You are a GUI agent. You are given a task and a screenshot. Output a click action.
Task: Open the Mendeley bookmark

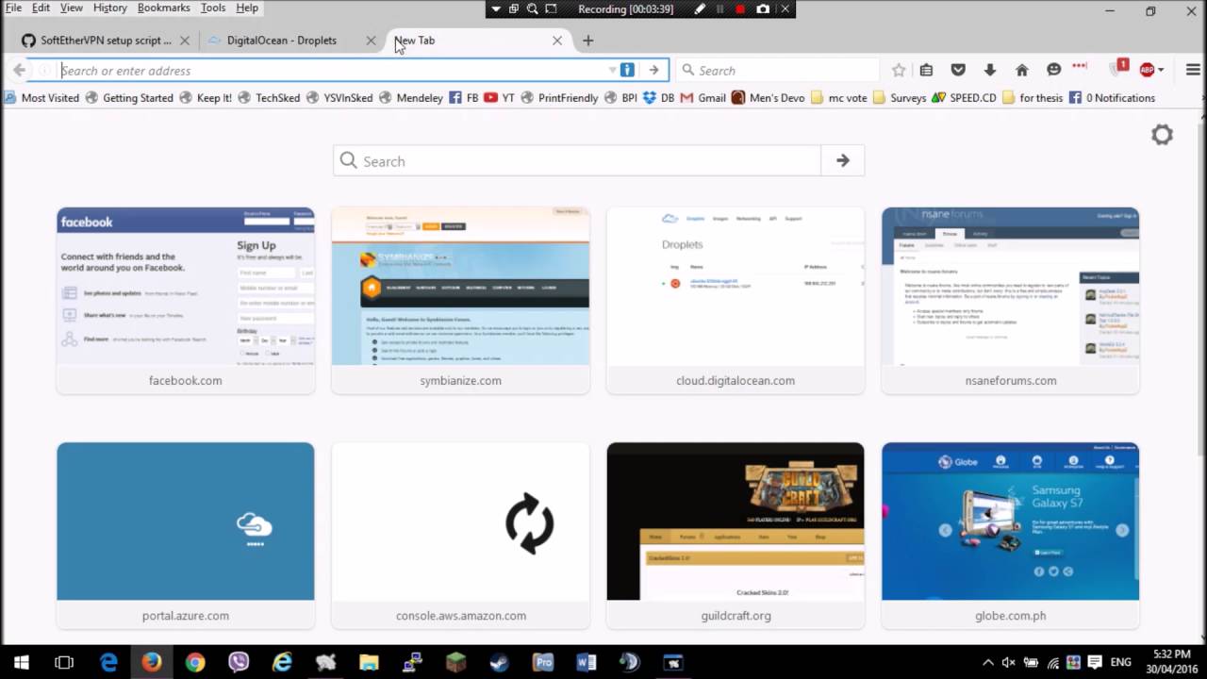(411, 97)
